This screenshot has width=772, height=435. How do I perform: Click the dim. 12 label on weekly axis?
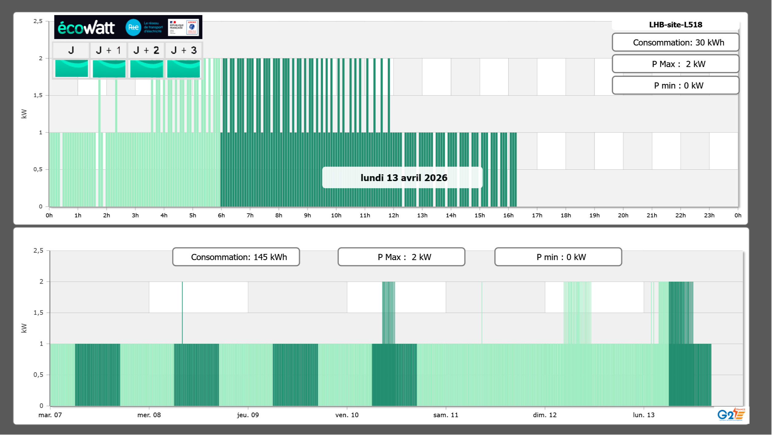[545, 415]
